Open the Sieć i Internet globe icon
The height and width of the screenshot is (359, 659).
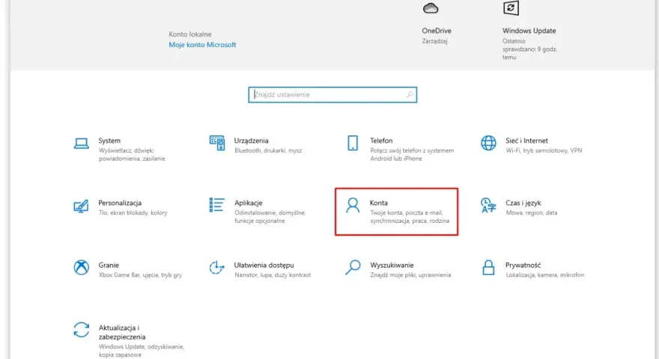point(488,143)
